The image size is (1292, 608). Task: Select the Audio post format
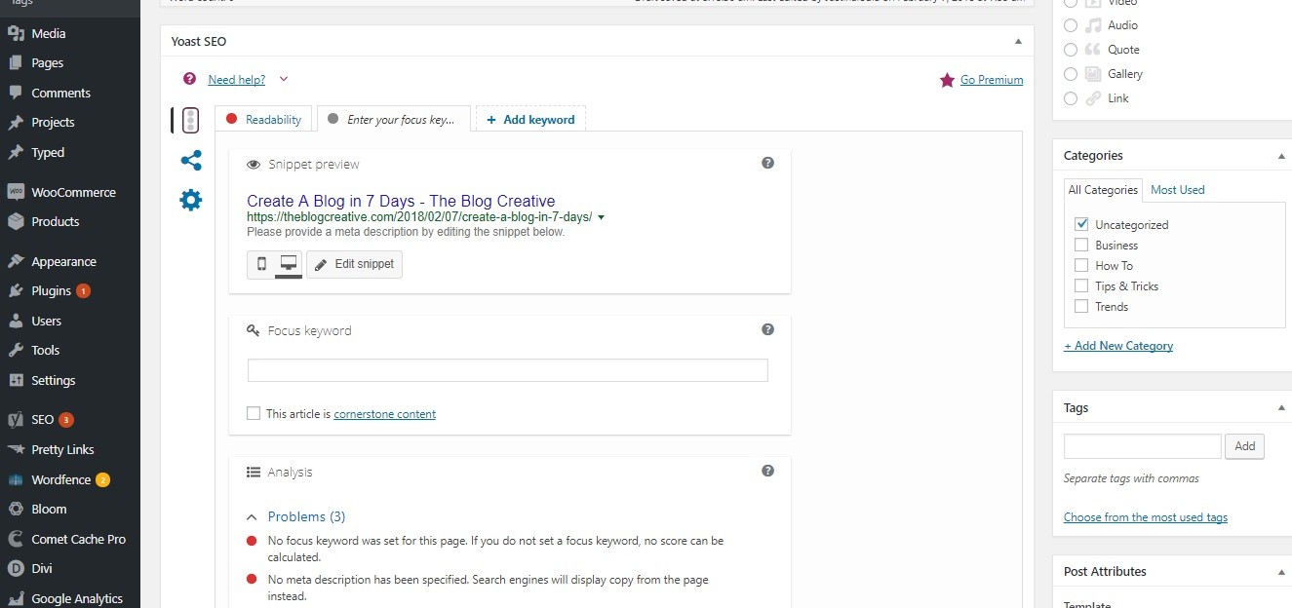tap(1071, 25)
